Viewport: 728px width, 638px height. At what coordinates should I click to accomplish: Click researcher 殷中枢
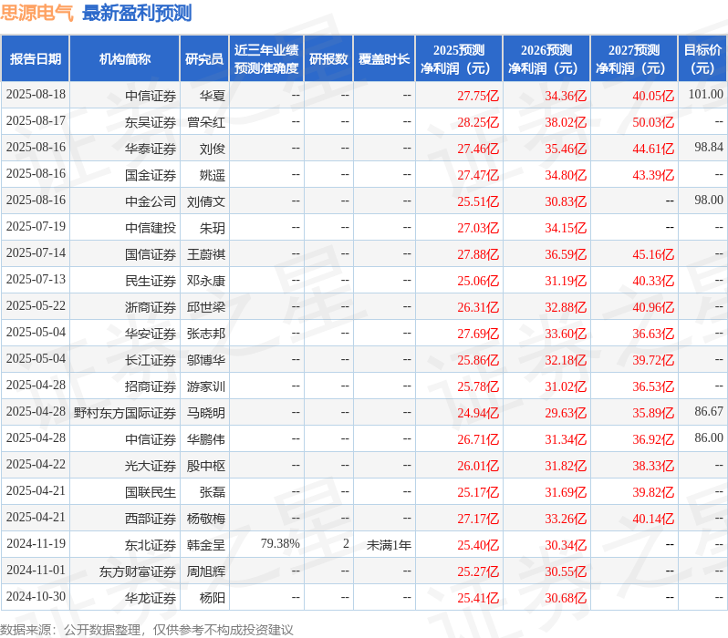pos(205,466)
